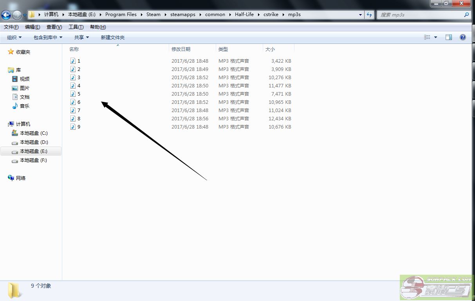Screen dimensions: 475x301
Task: Select MP3 file icon named 7
Action: pos(73,110)
